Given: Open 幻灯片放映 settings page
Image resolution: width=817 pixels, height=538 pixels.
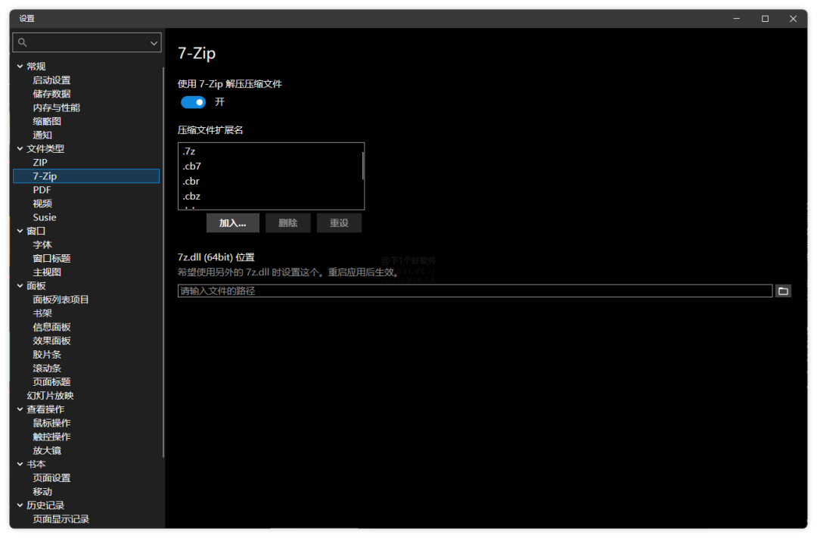Looking at the screenshot, I should 50,396.
